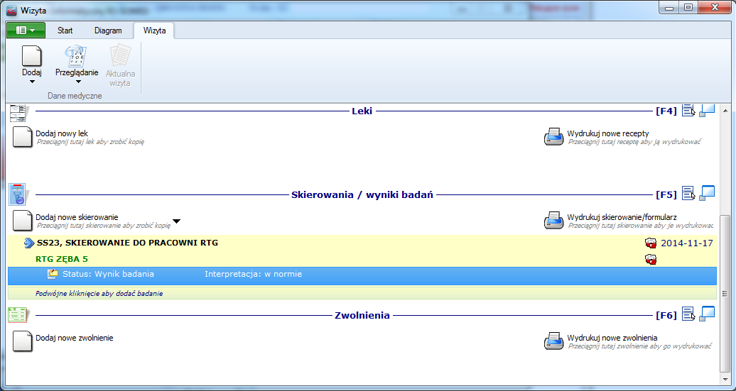The height and width of the screenshot is (391, 736).
Task: Click Dodaj nowe zwolnienie link
Action: pyautogui.click(x=74, y=338)
